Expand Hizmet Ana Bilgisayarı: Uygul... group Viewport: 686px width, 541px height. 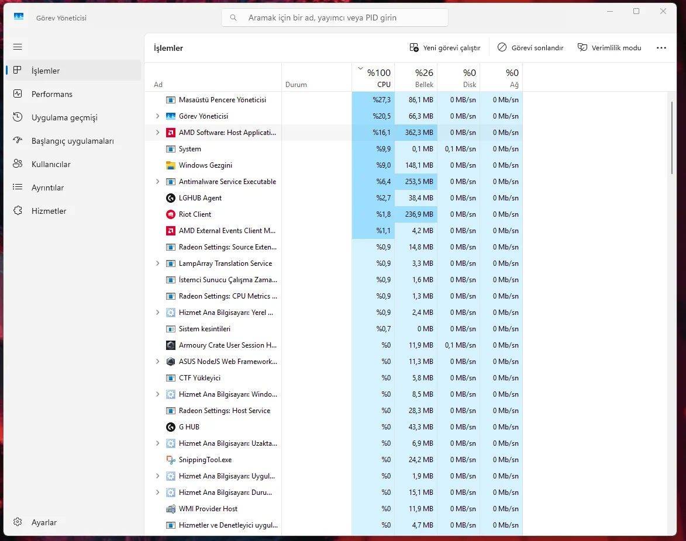pyautogui.click(x=157, y=476)
